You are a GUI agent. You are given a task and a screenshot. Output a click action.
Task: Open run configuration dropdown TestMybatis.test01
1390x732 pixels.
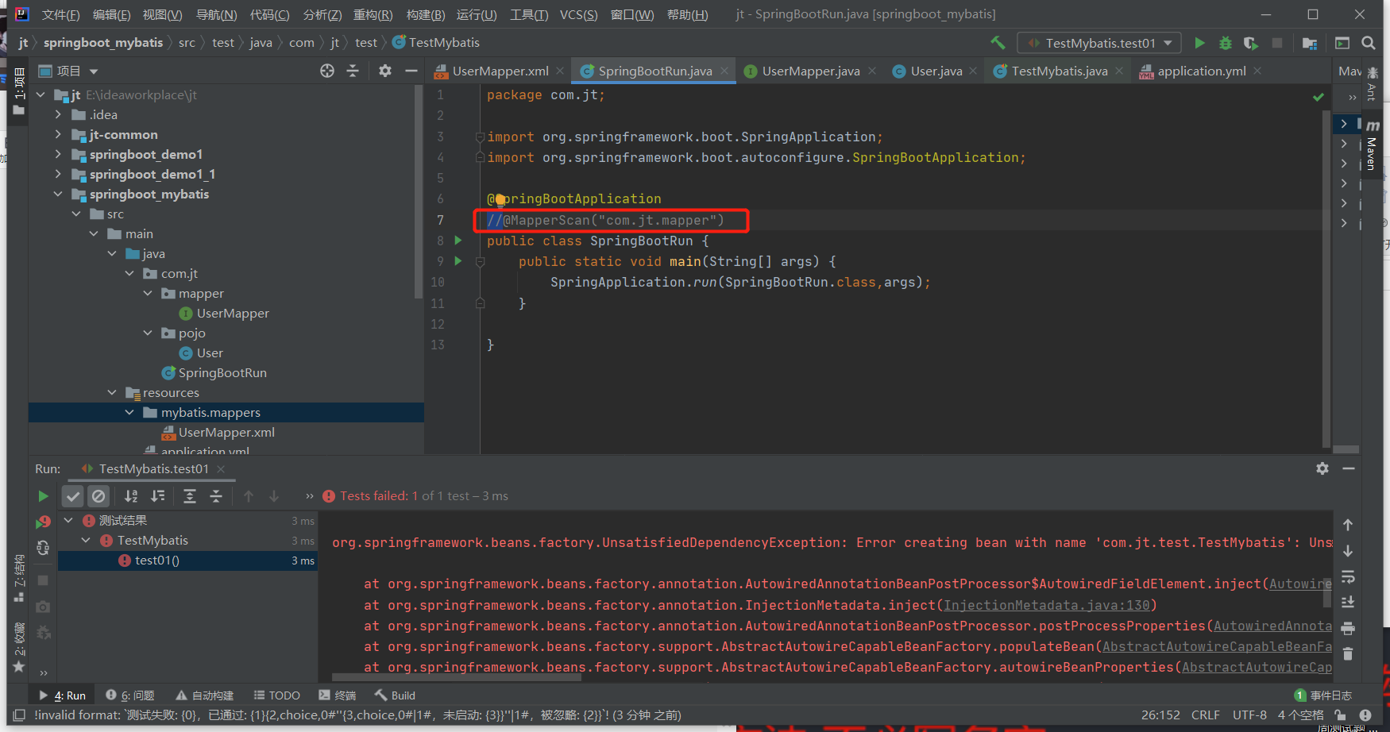(x=1100, y=43)
